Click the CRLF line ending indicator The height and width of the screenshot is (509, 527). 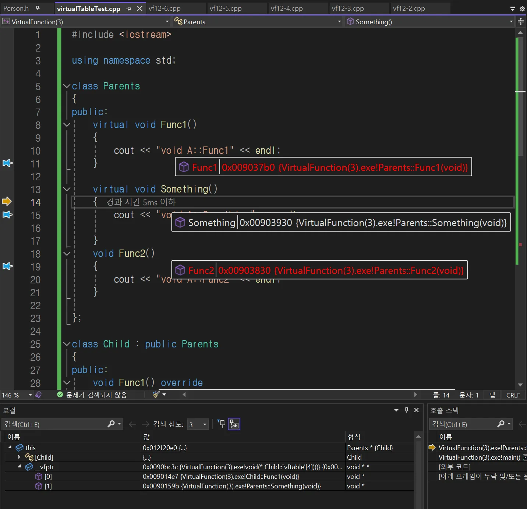513,395
